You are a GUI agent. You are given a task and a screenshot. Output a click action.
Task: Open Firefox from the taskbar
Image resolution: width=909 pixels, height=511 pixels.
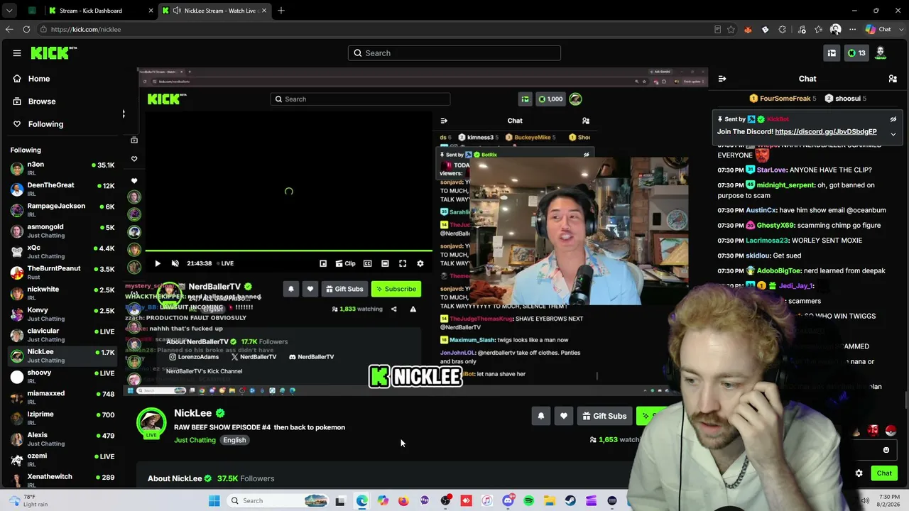click(x=403, y=501)
